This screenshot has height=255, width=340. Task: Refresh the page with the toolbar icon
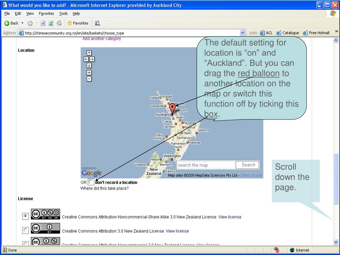pos(51,23)
